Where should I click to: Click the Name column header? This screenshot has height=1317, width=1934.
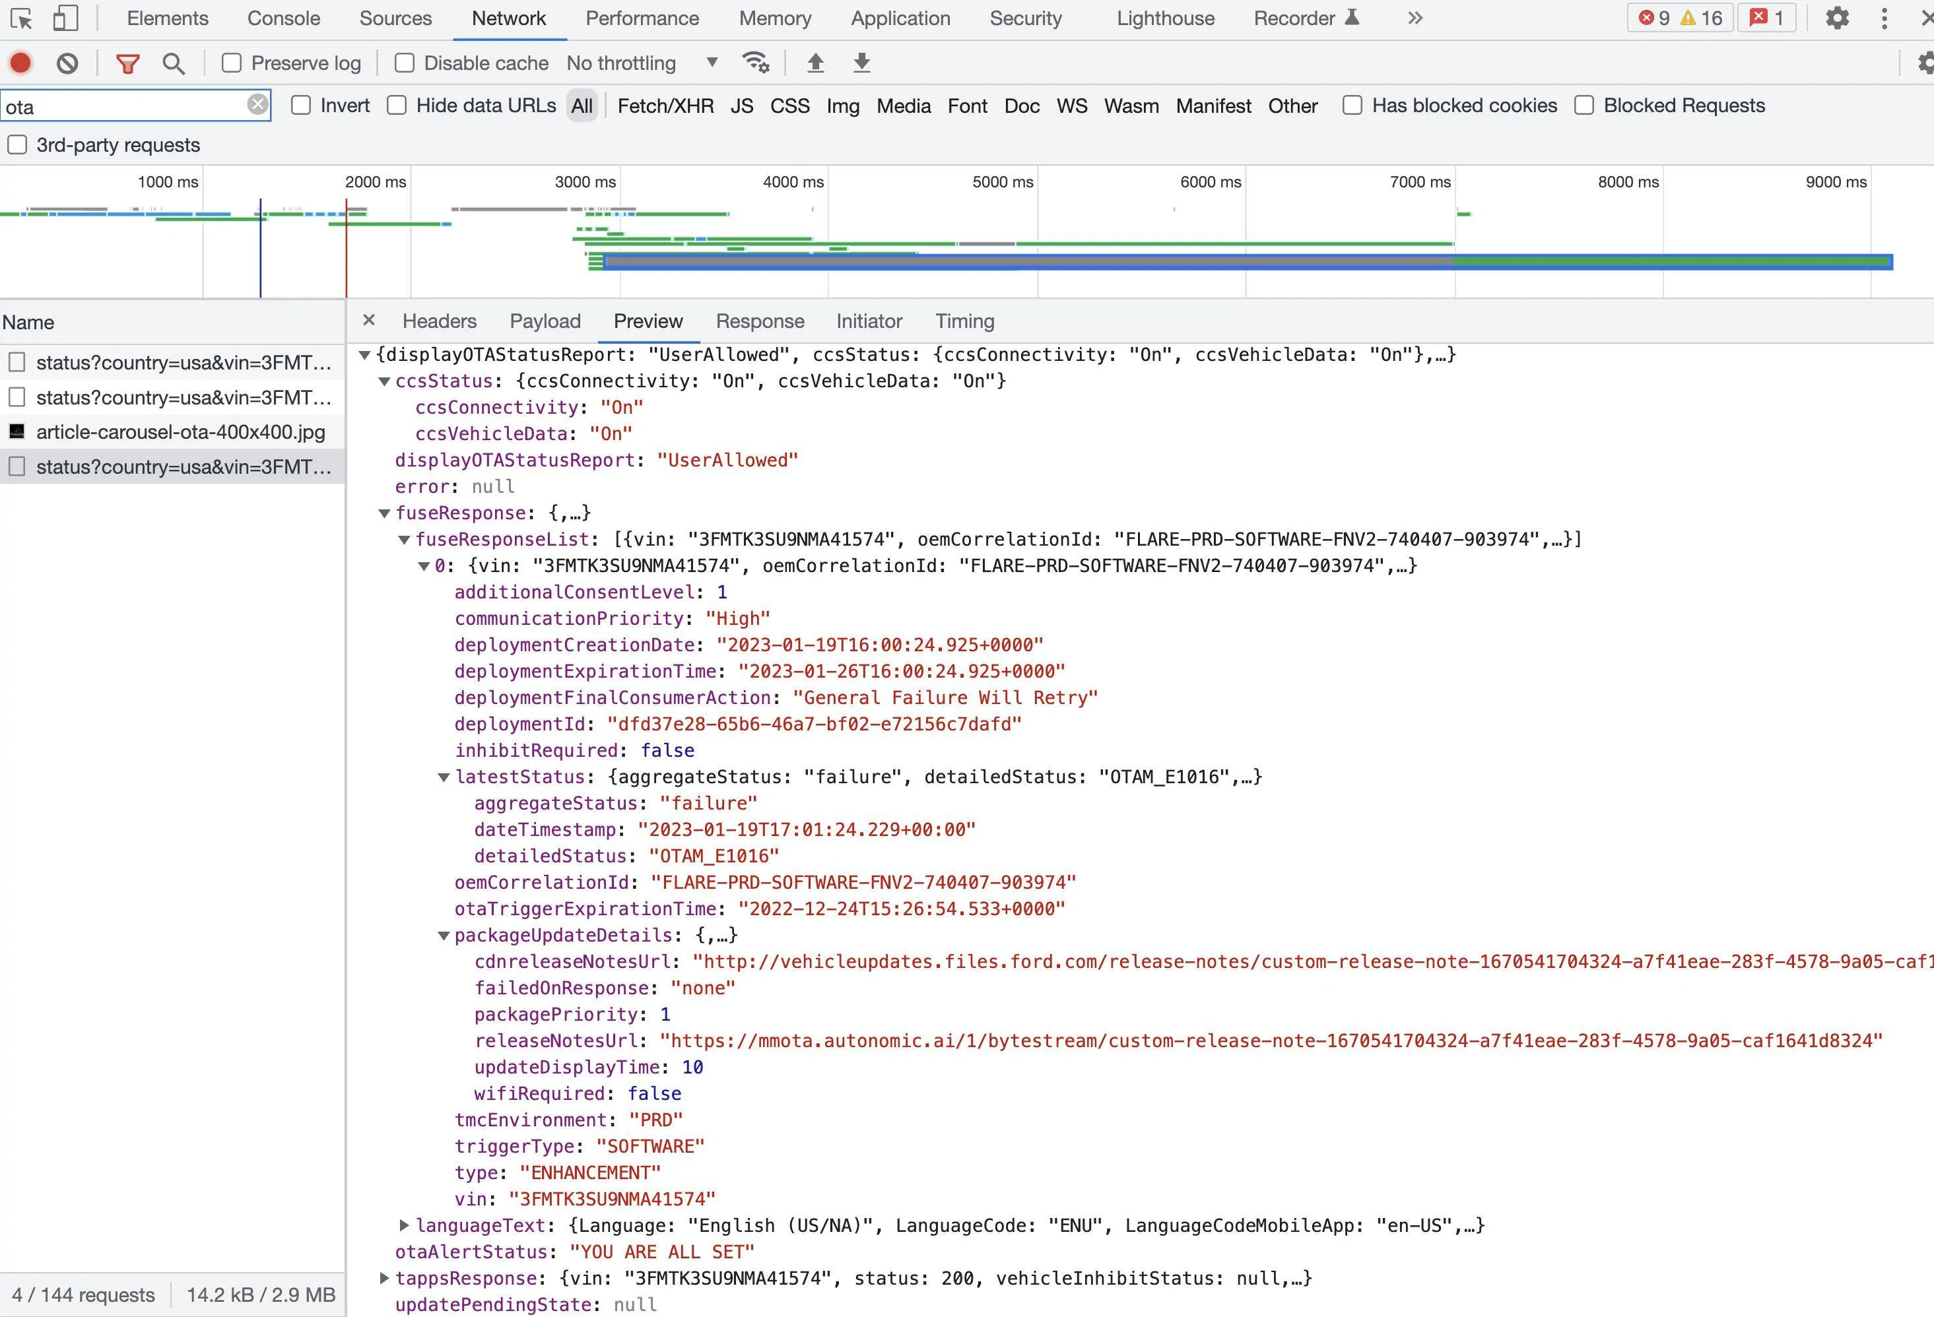tap(172, 322)
